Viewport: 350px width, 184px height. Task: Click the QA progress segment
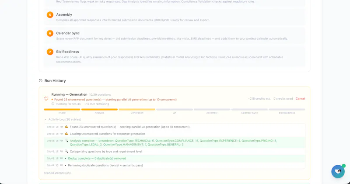coord(175,110)
